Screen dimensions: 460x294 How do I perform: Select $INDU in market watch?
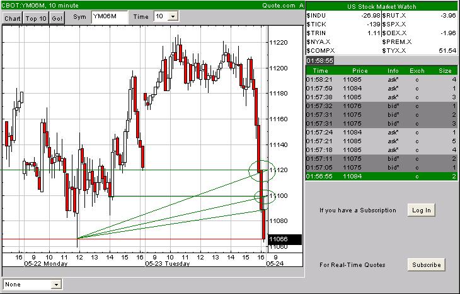click(x=316, y=16)
